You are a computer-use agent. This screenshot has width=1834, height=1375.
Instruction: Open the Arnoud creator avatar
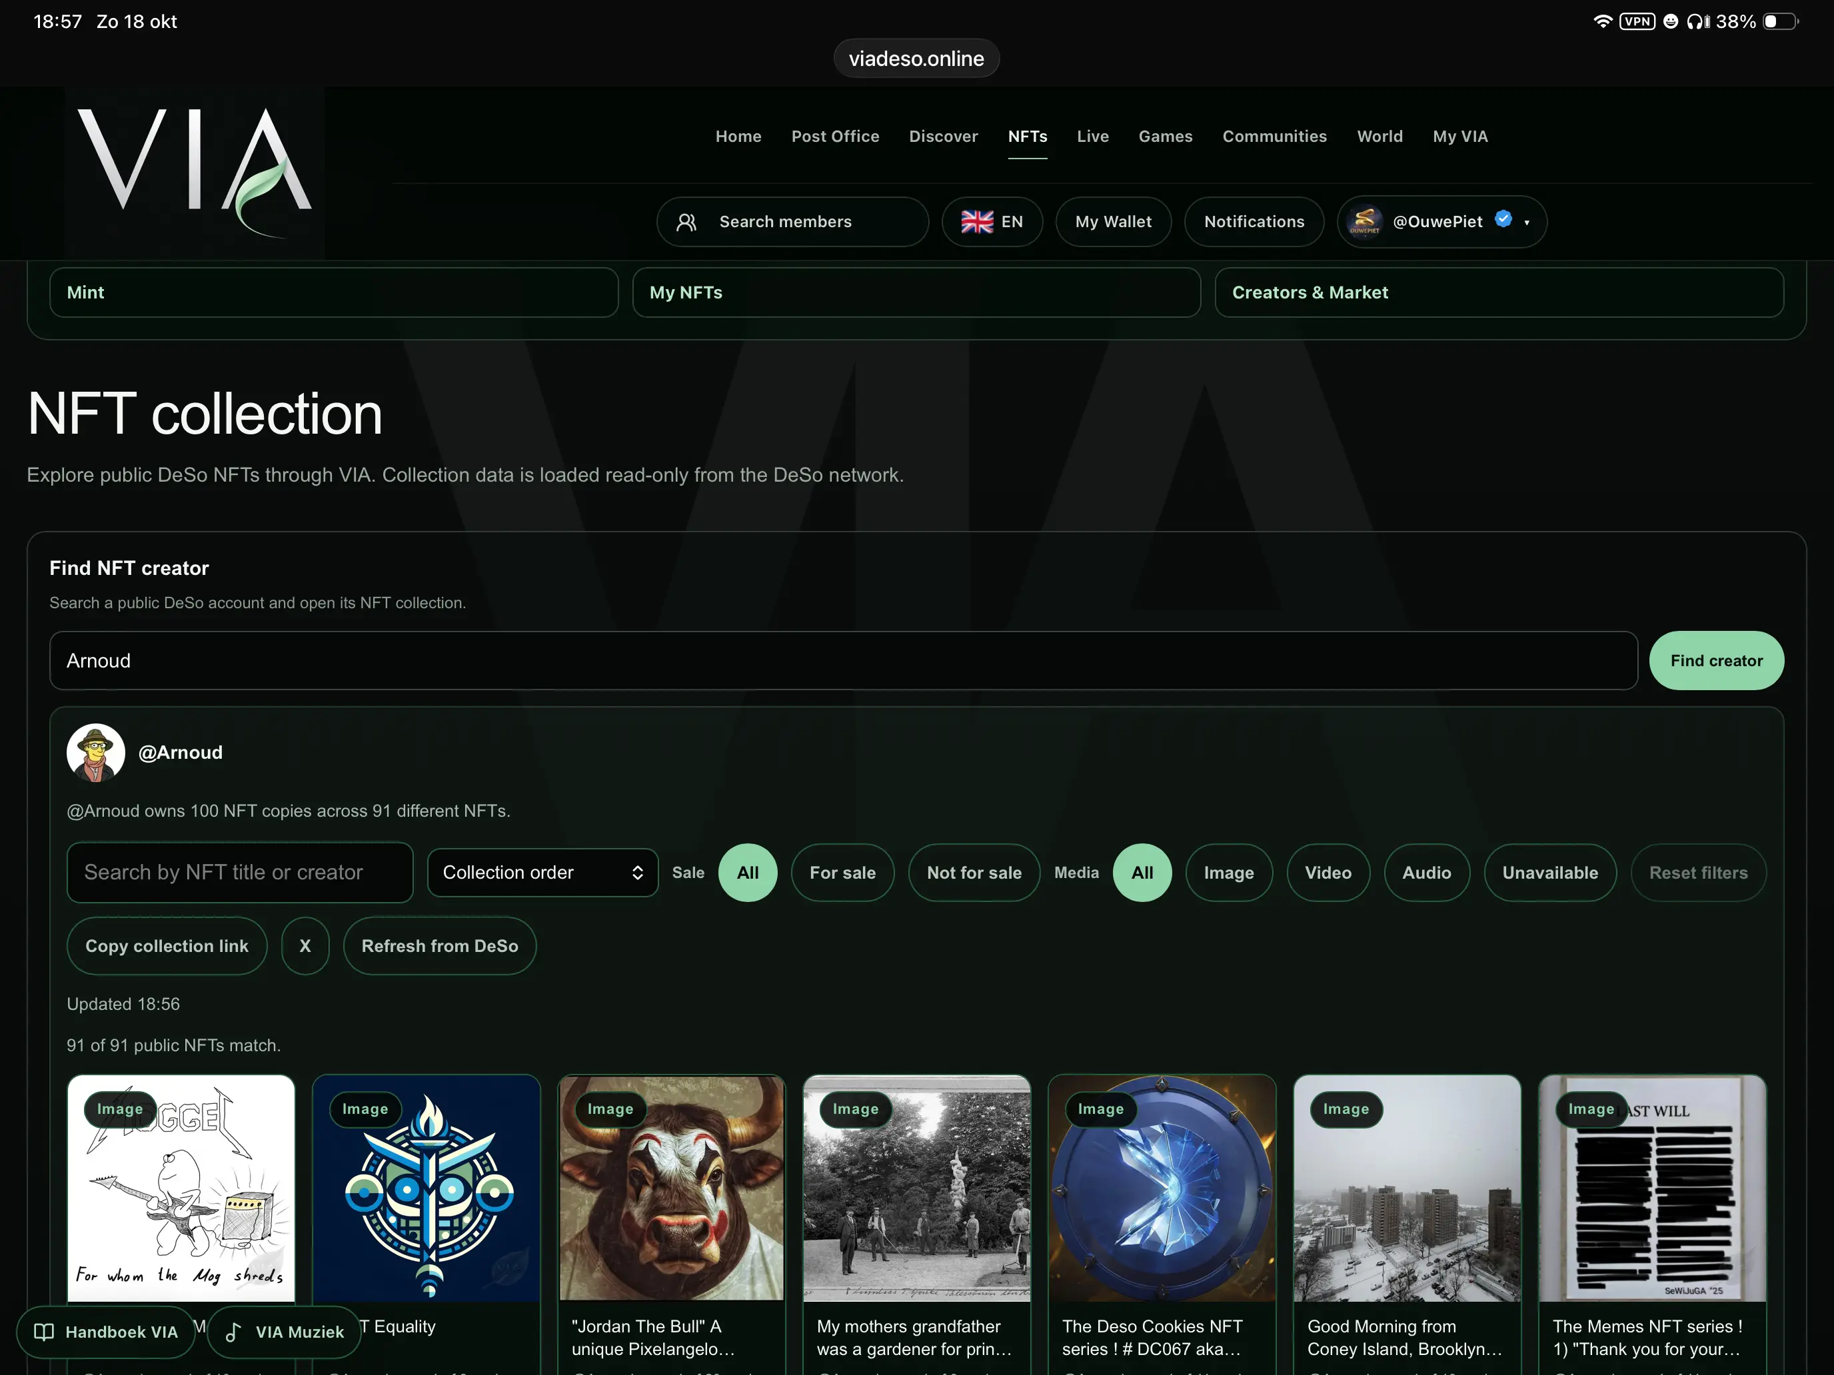click(x=96, y=753)
